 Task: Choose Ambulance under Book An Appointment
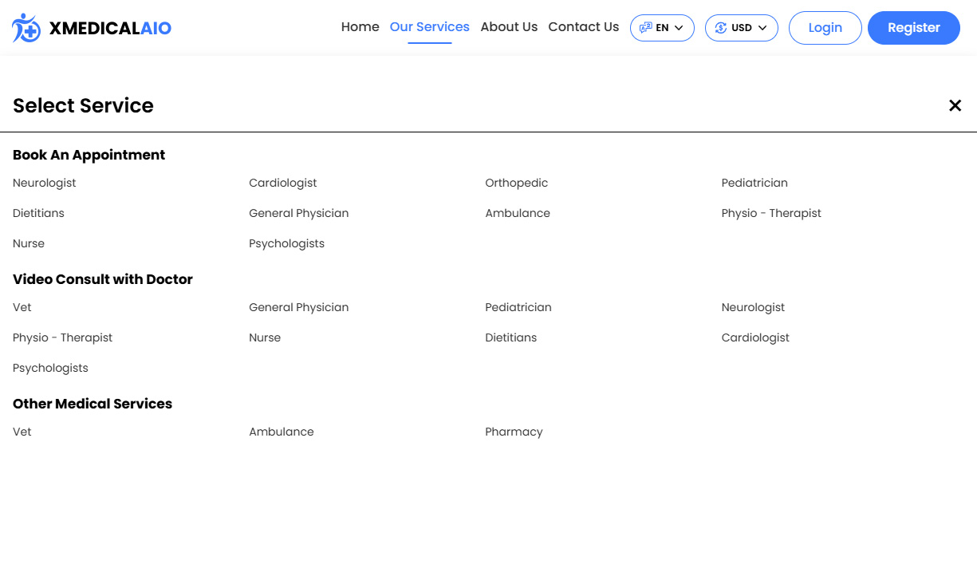coord(518,213)
